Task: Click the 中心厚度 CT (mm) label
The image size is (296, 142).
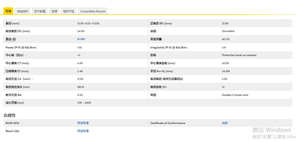Action: pyautogui.click(x=17, y=63)
